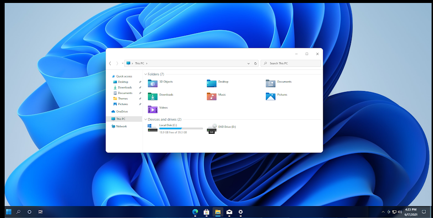Open the Music folder icon
Viewport: 433px width, 218px height.
(x=212, y=96)
